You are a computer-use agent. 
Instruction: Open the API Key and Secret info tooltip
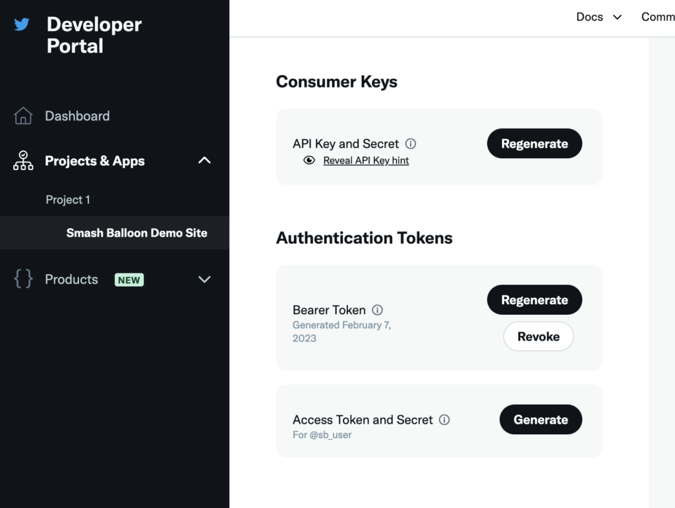coord(411,144)
